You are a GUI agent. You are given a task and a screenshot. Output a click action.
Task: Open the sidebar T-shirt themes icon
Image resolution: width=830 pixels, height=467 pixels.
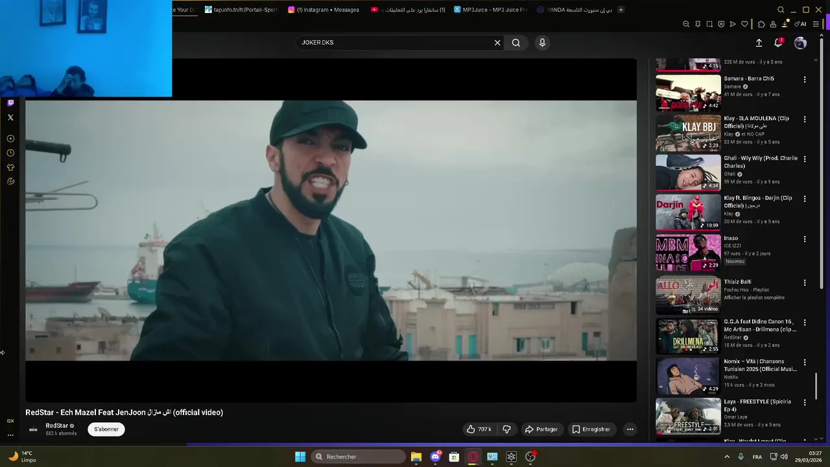coord(10,167)
